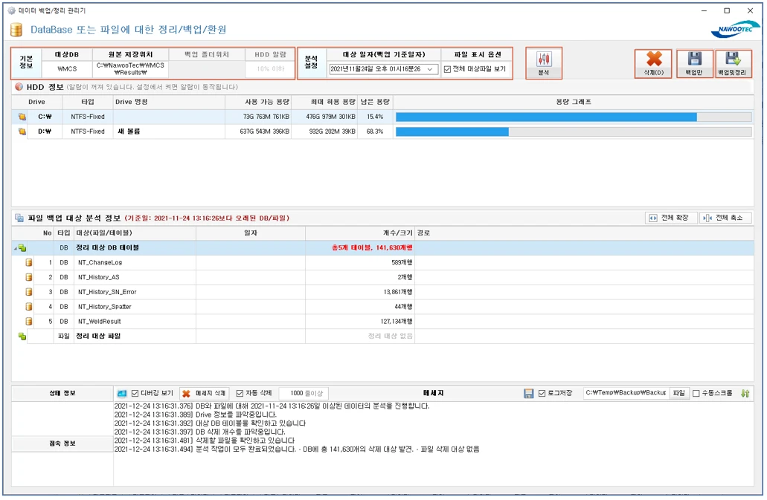This screenshot has height=500, width=767.
Task: Click the 접속 정보 header
Action: click(x=62, y=444)
